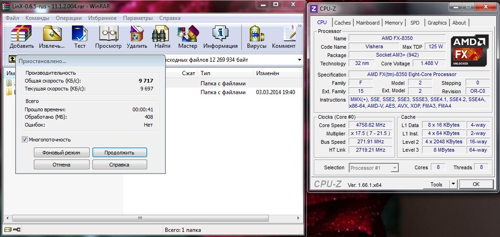500x237 pixels.
Task: Click the HT Link 2719.21 MHz value
Action: coord(370,150)
